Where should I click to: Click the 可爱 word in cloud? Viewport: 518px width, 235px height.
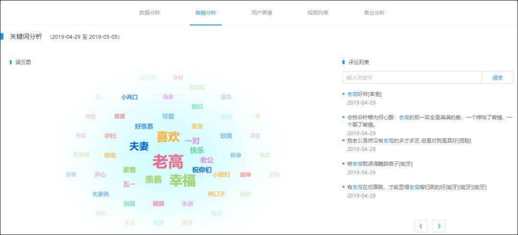(x=168, y=117)
